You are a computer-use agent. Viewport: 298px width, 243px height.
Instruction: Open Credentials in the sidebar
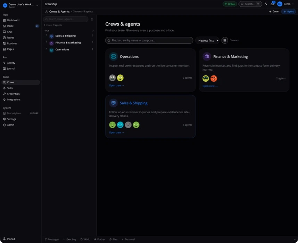click(x=20, y=94)
